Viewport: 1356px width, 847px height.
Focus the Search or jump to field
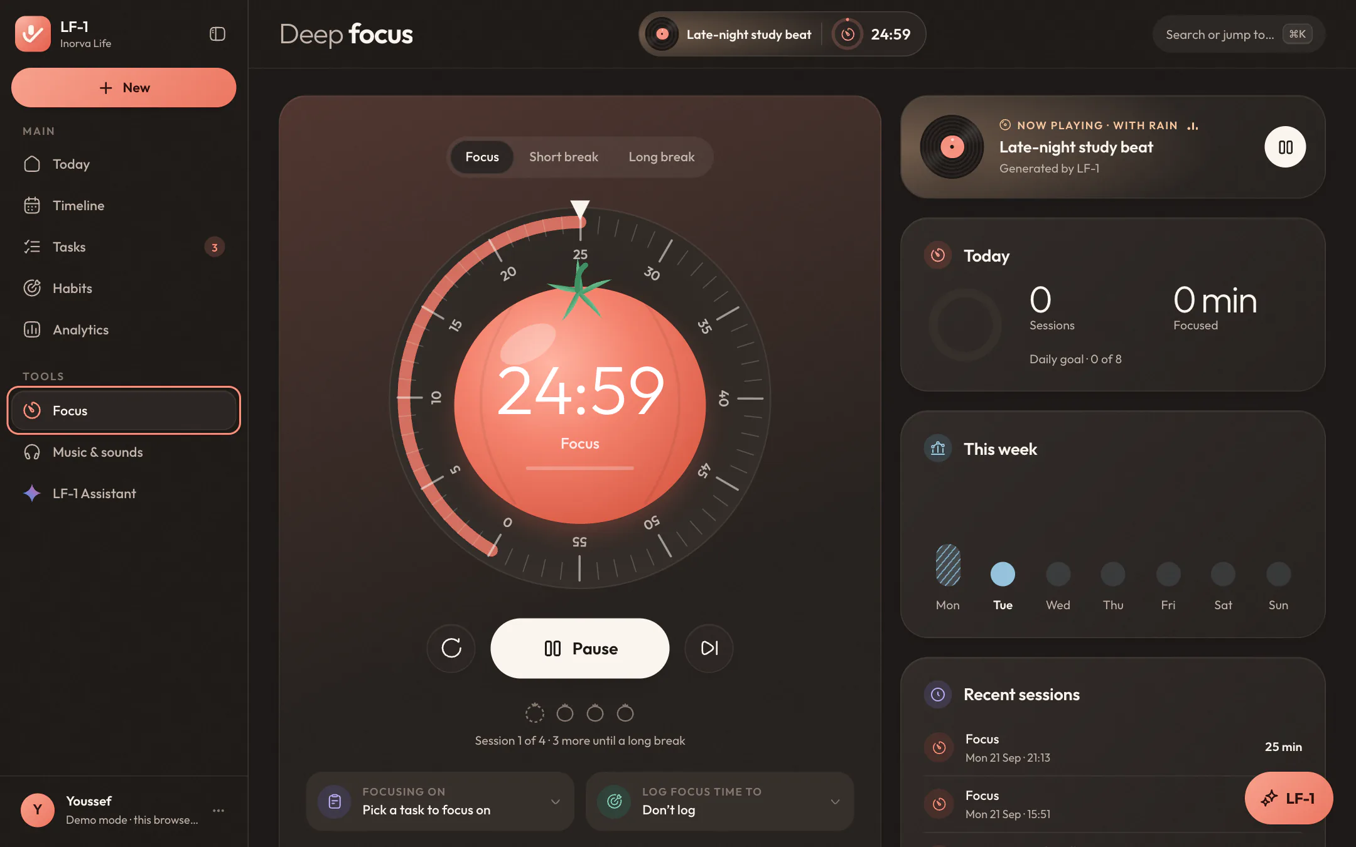(1239, 35)
